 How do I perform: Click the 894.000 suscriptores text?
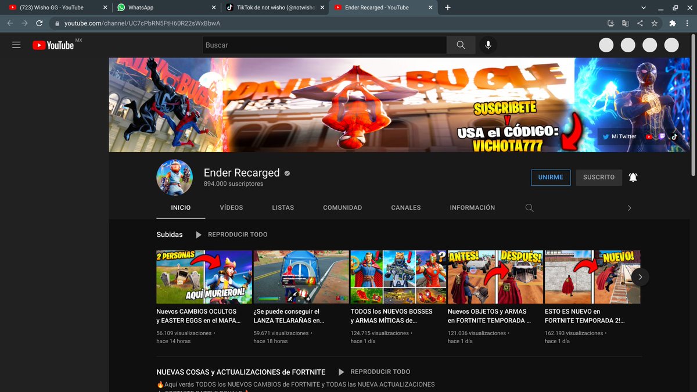pos(233,184)
